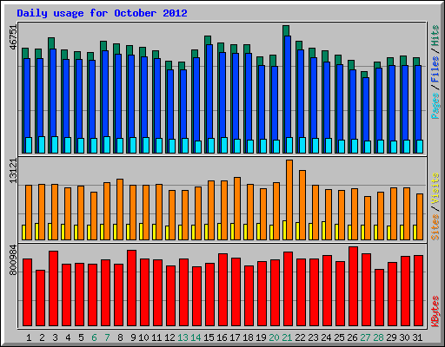Select green weekend day label 7
The height and width of the screenshot is (347, 445).
(107, 337)
